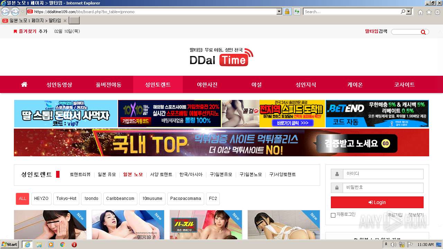Select the Pacopacomama filter button
Viewport: 443px width, 249px height.
[x=186, y=199]
